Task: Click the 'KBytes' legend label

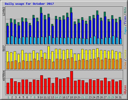Action: (x=125, y=90)
